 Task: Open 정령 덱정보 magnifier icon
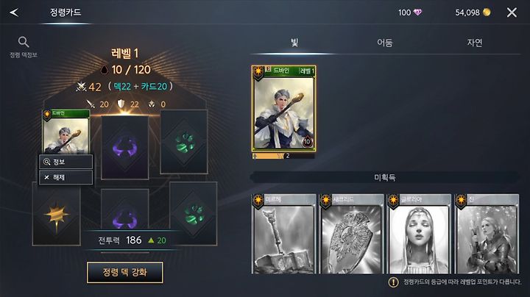point(24,42)
